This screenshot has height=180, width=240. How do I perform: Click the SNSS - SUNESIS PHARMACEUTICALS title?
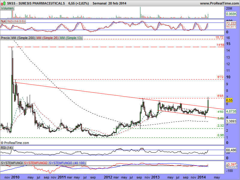click(x=36, y=3)
